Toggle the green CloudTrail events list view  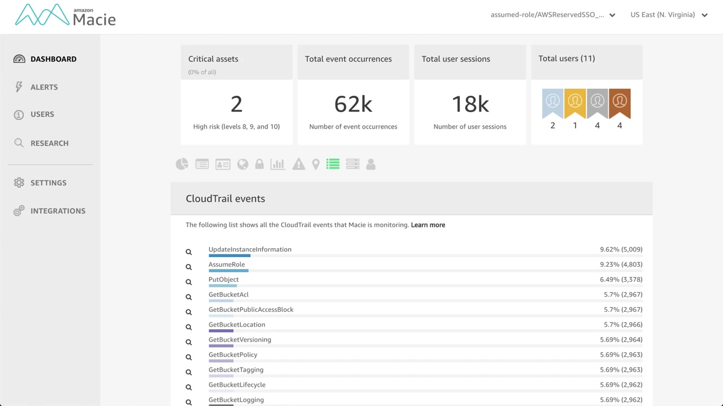[333, 164]
